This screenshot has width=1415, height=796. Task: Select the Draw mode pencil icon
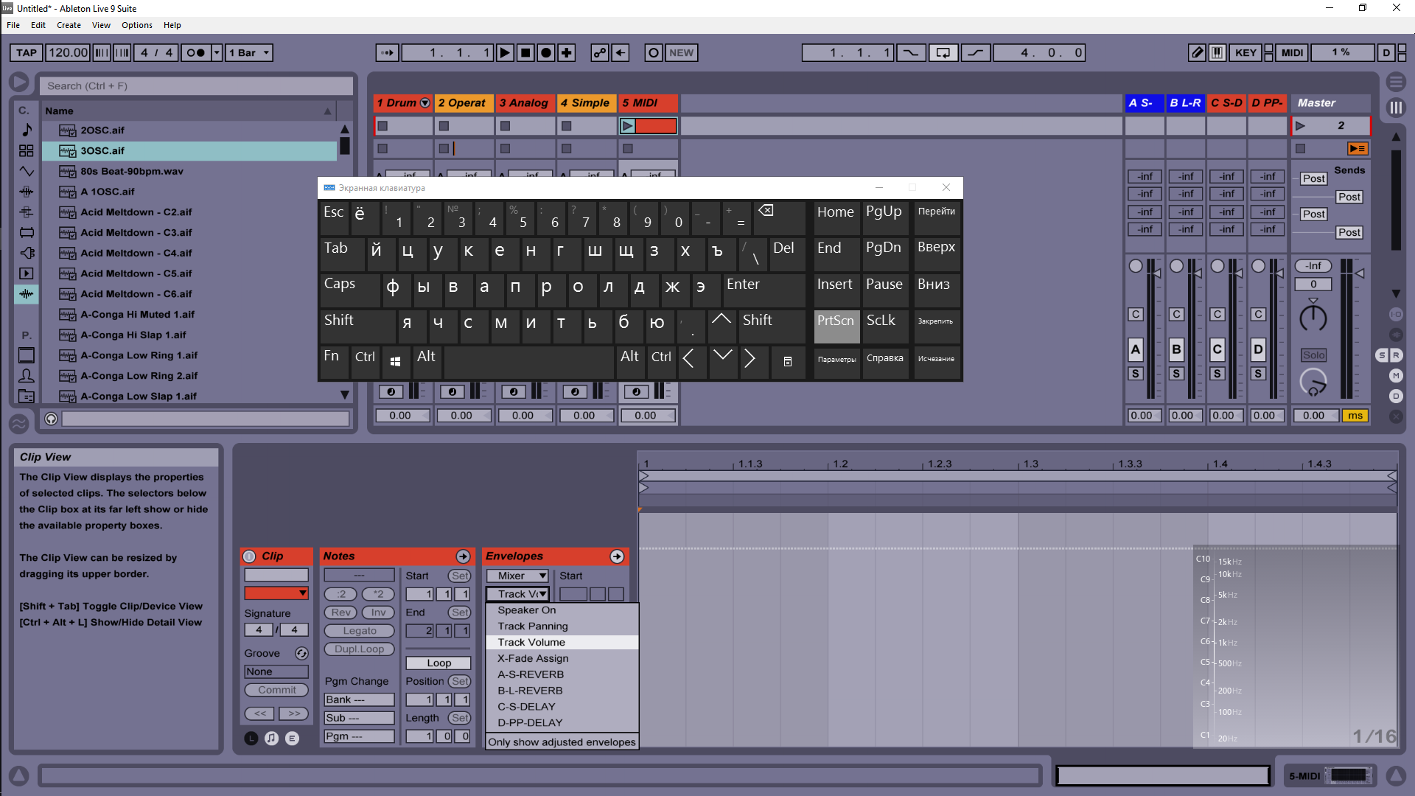click(x=1199, y=52)
